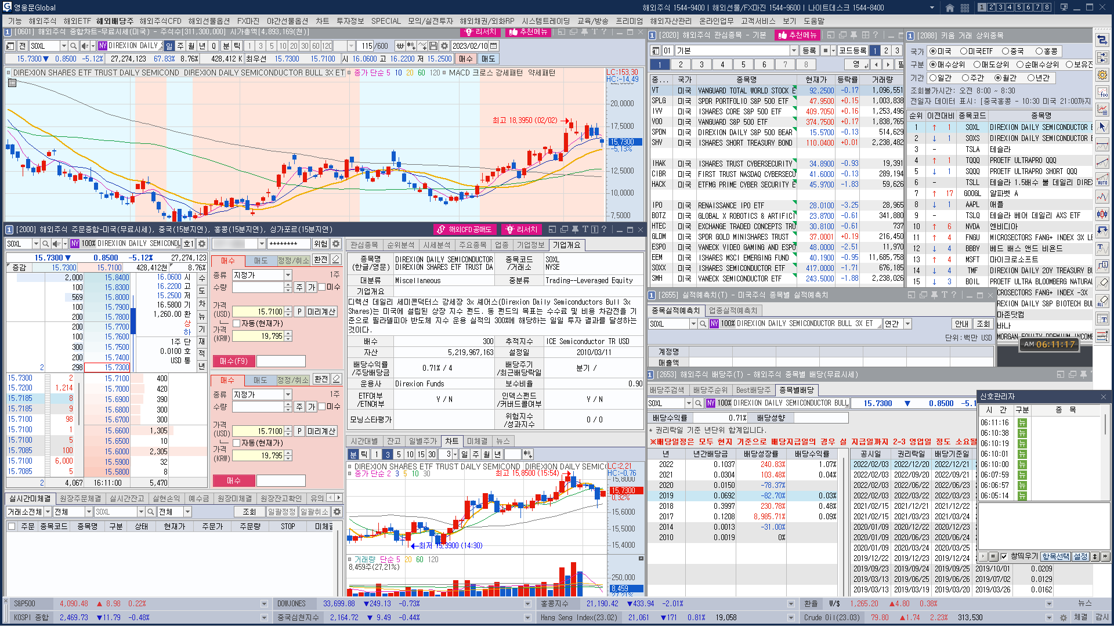Click the erase ALL tool icon

(1102, 301)
